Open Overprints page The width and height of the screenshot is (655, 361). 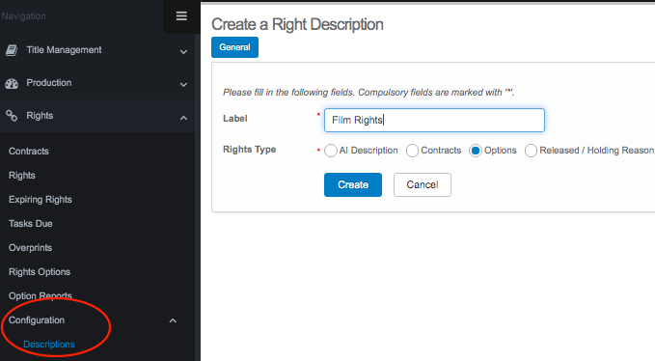click(30, 248)
